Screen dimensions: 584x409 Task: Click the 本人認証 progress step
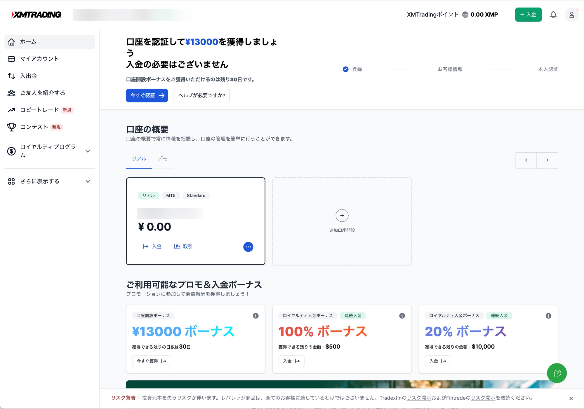(548, 69)
